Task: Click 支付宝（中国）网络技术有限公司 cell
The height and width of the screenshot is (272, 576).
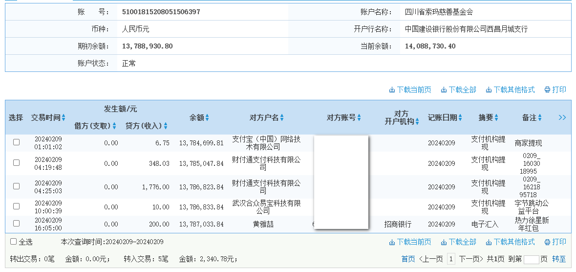Action: (267, 143)
